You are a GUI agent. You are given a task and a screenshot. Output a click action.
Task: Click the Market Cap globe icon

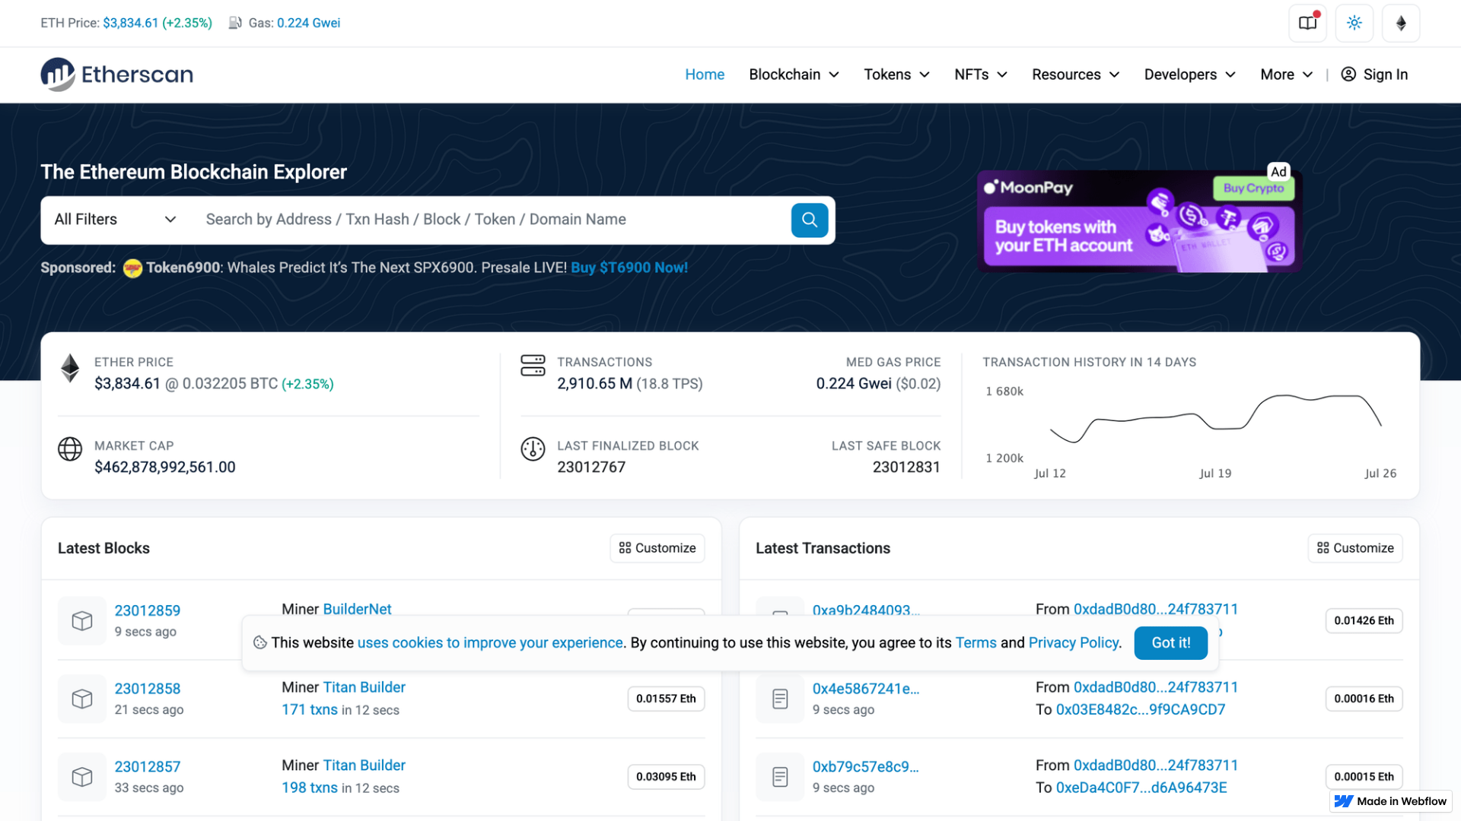pos(70,449)
